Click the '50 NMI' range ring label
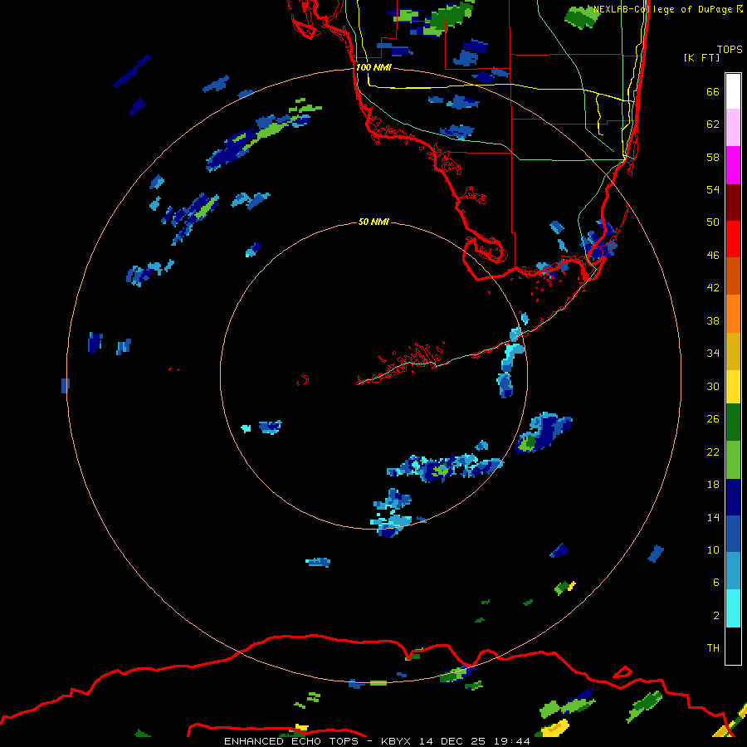Image resolution: width=747 pixels, height=747 pixels. coord(373,222)
